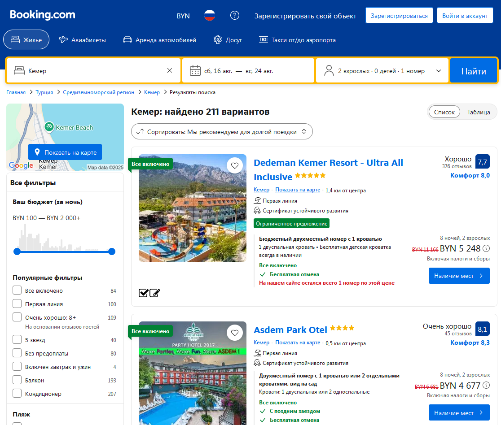Toggle the Без предоплаты filter checkbox
The image size is (501, 425).
(x=17, y=353)
